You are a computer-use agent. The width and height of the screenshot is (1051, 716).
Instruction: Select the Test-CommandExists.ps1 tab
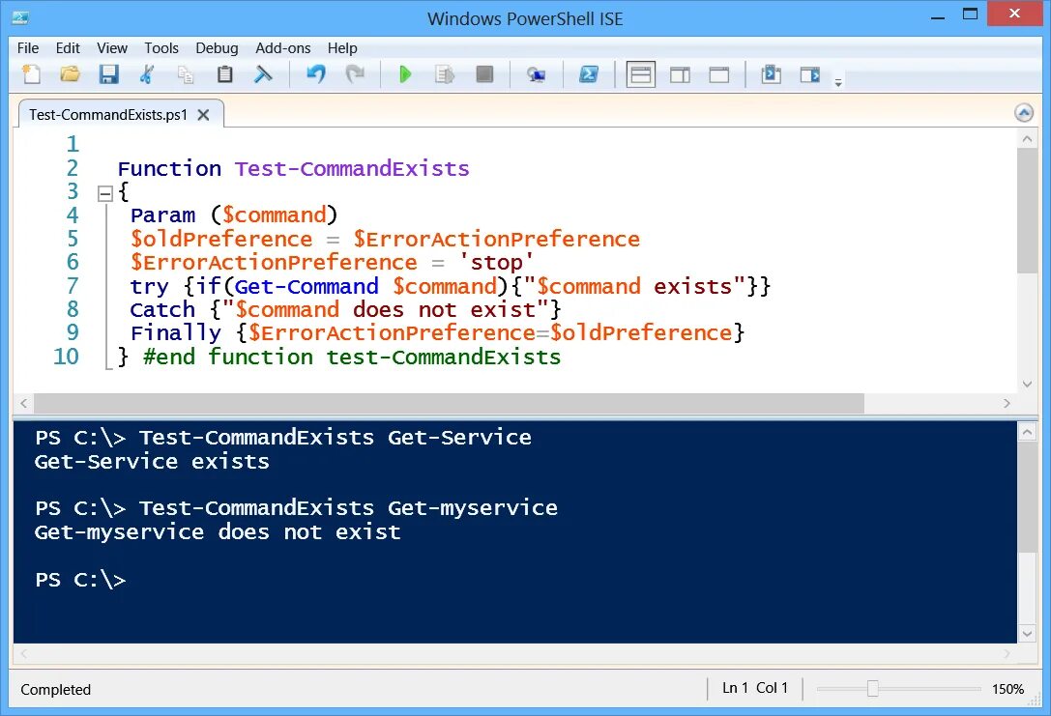(108, 115)
